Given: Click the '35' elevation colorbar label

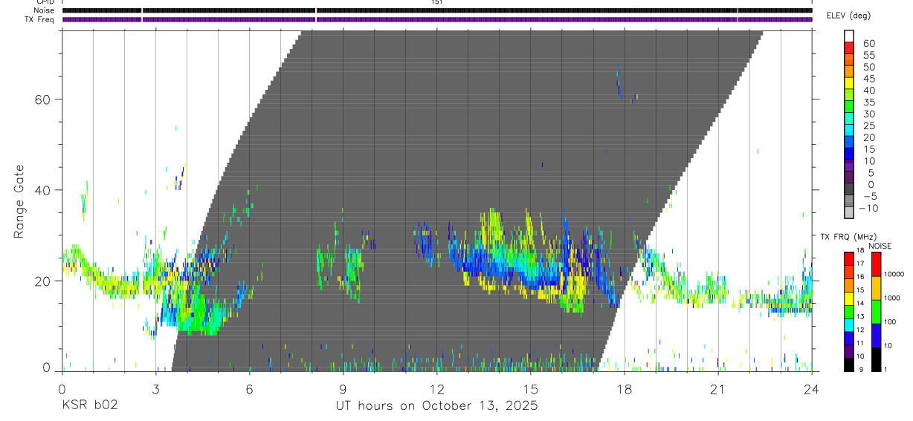Looking at the screenshot, I should pyautogui.click(x=869, y=102).
